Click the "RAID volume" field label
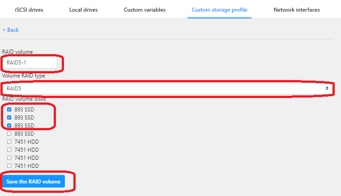The image size is (341, 196). click(17, 52)
